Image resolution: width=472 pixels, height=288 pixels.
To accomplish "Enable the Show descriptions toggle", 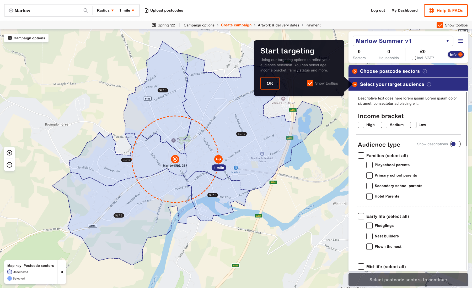I will point(455,144).
